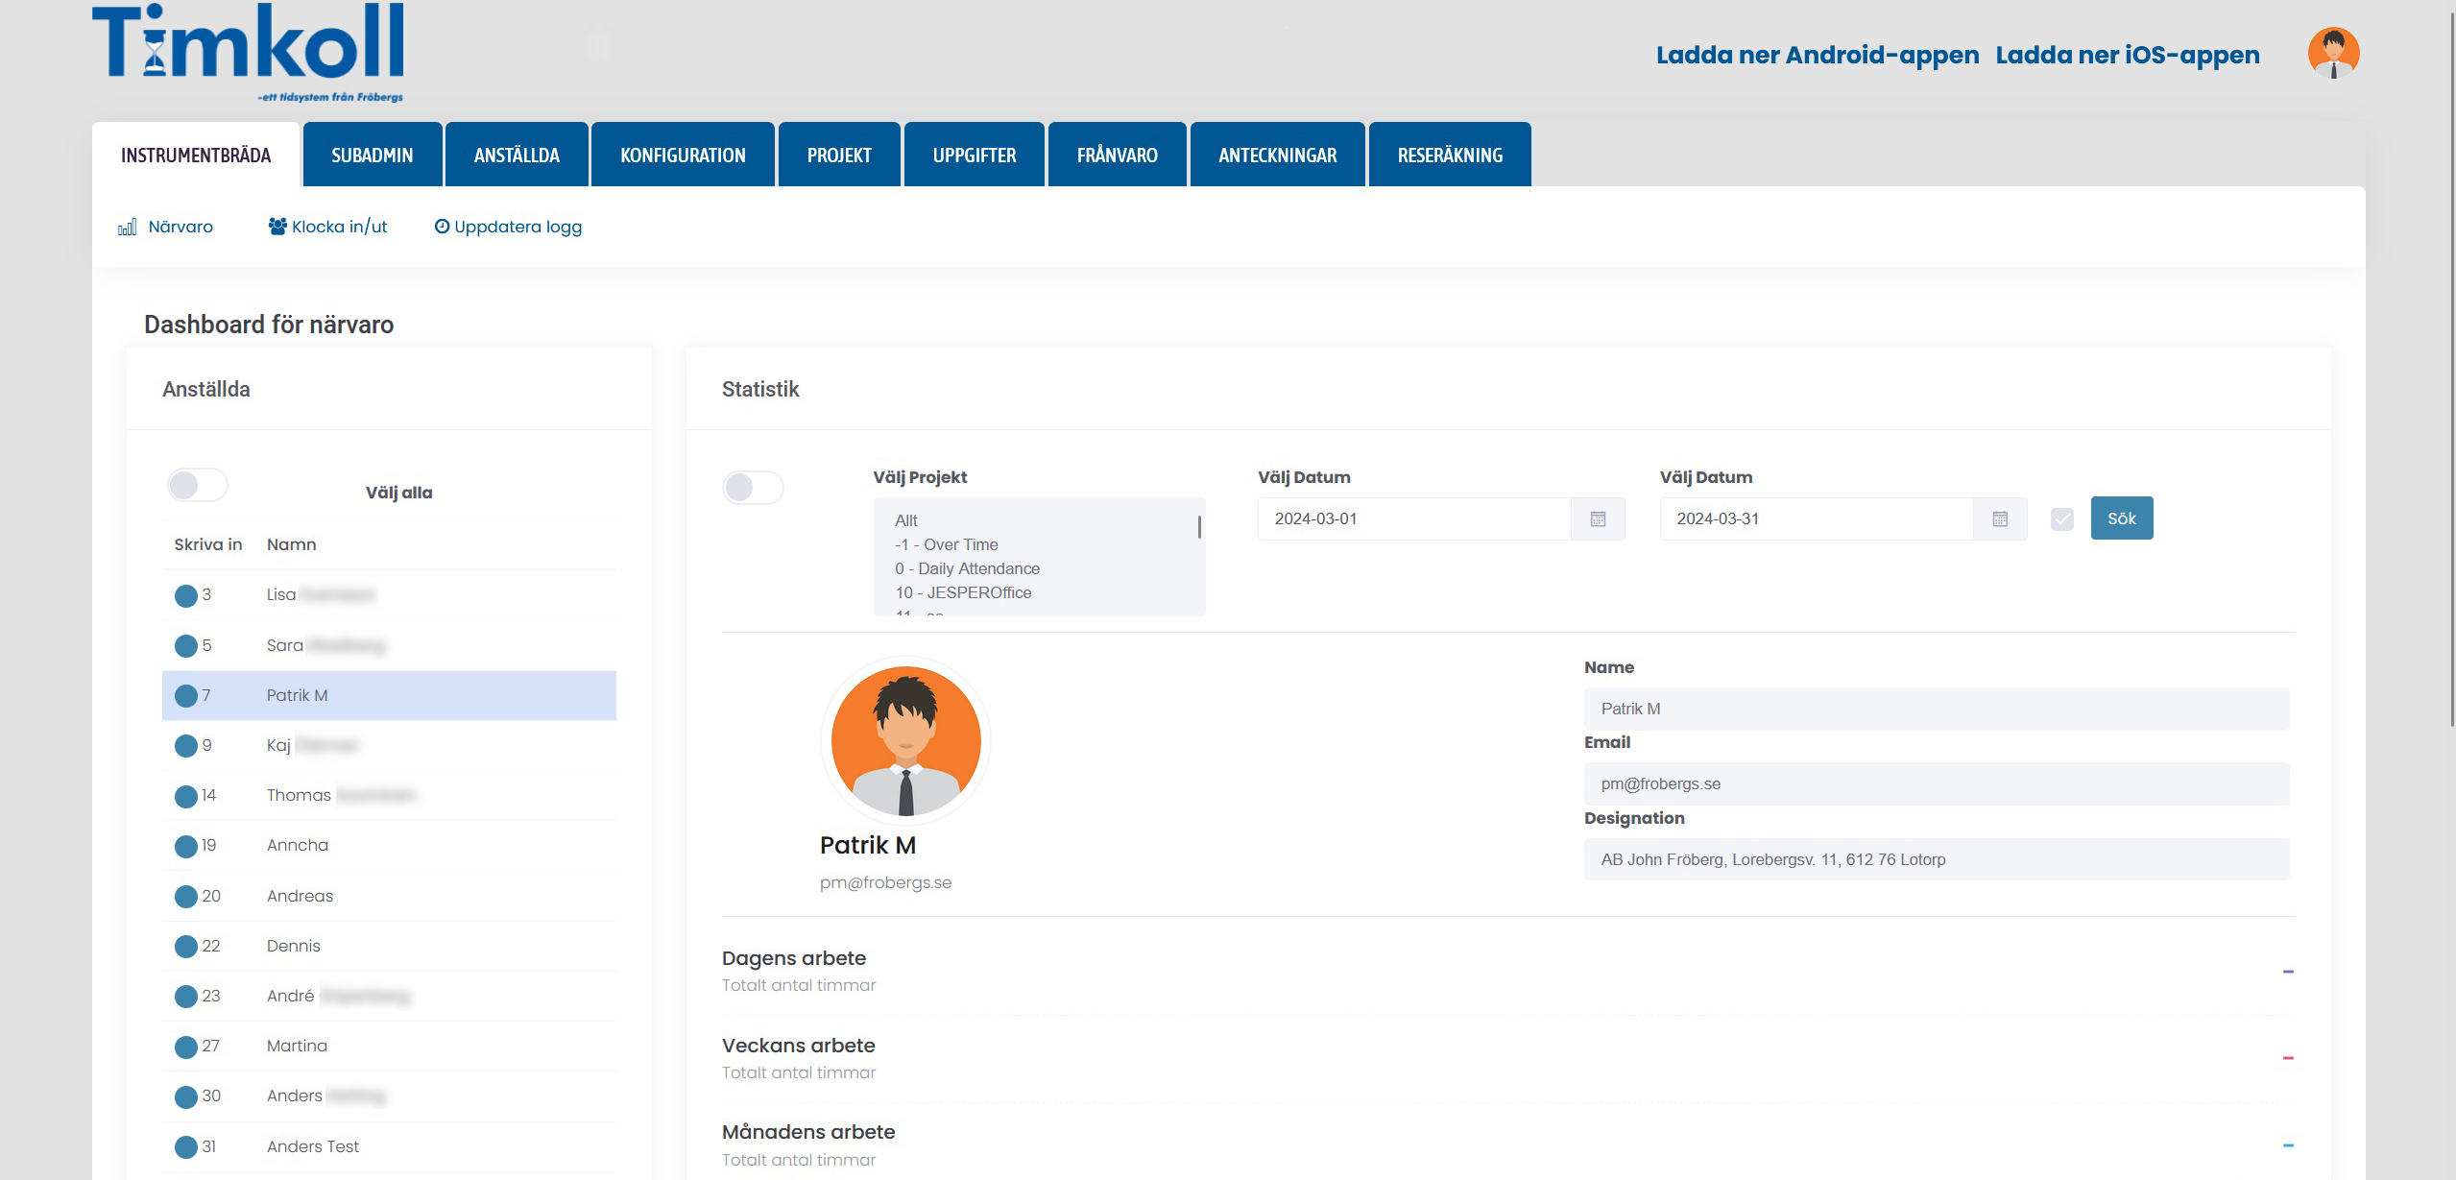Image resolution: width=2456 pixels, height=1180 pixels.
Task: Select '0 - Daily Attendance' project option
Action: pos(967,568)
